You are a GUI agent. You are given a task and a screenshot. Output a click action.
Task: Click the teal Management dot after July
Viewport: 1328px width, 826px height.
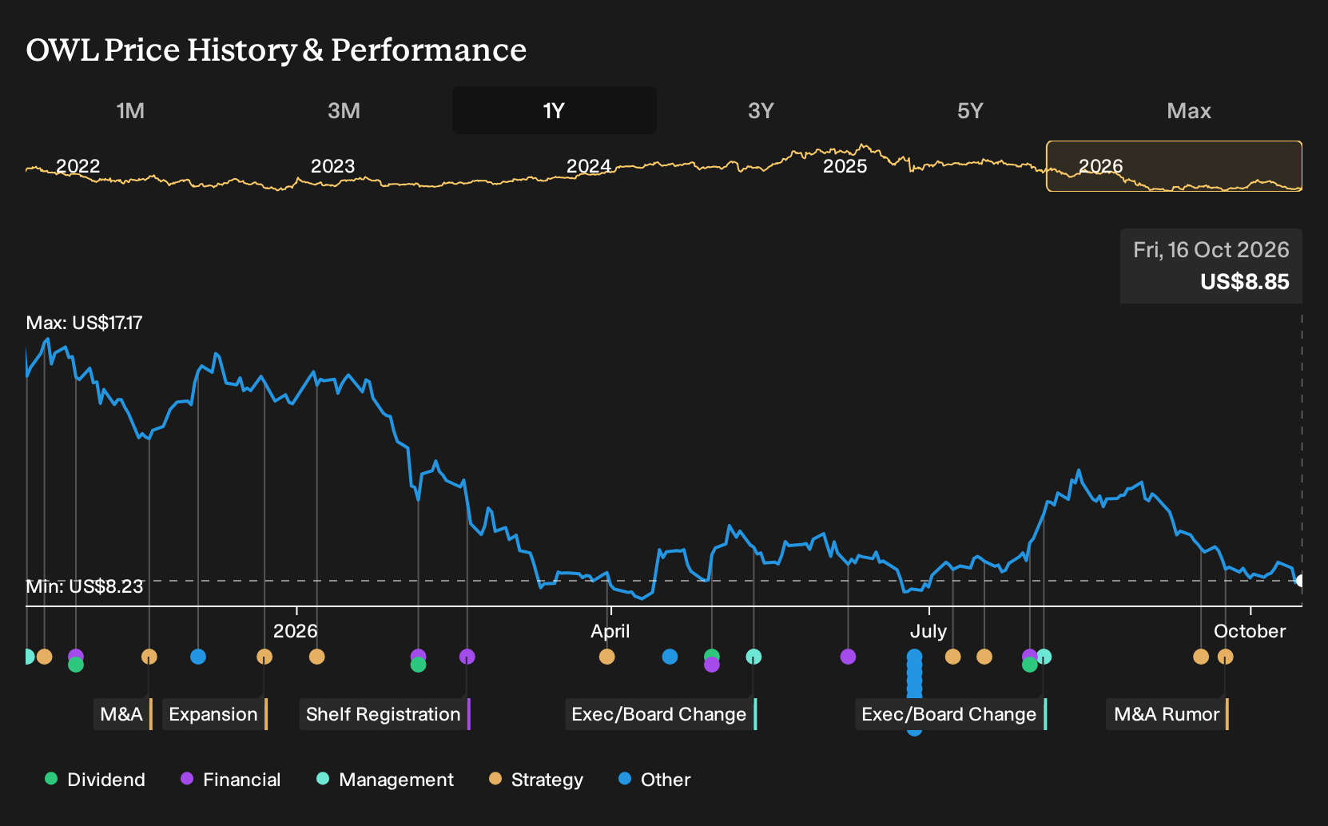(1044, 657)
